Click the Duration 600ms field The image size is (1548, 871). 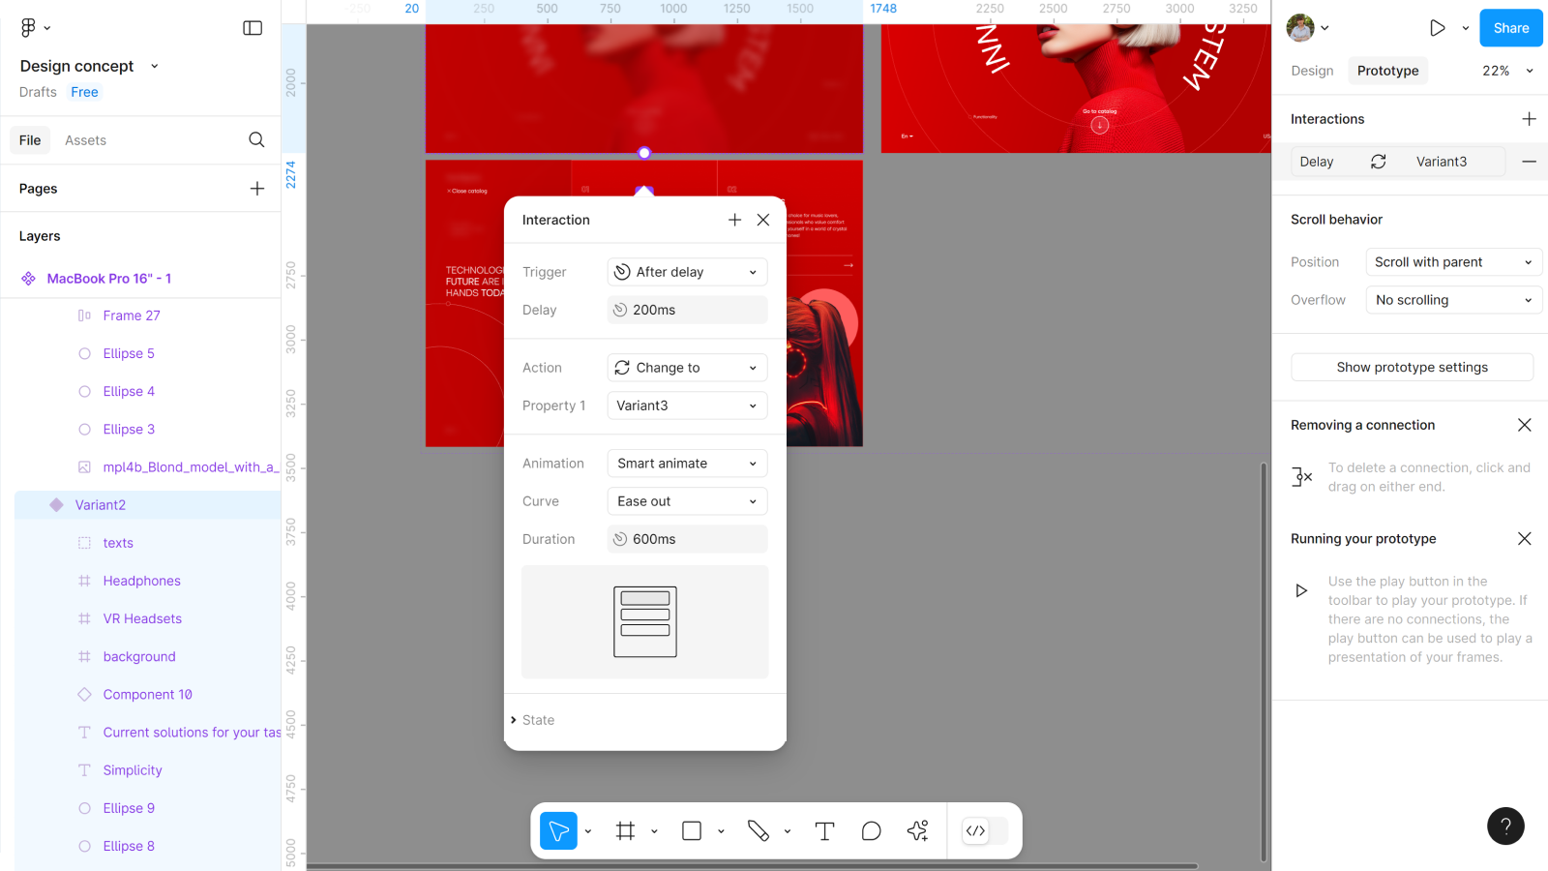[x=687, y=539]
